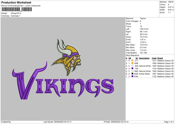
Task: Select the Right value 68.1 mm
Action: coord(143,32)
